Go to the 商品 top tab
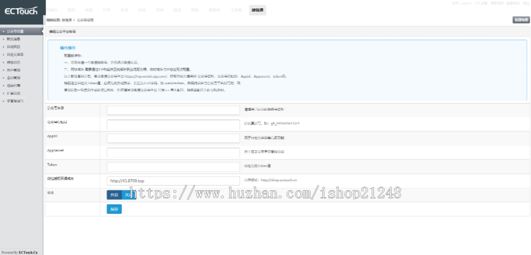The height and width of the screenshot is (255, 531). (x=88, y=10)
